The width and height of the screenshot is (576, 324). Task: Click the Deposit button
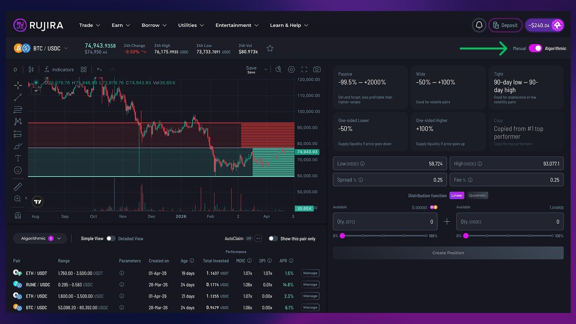pos(505,25)
